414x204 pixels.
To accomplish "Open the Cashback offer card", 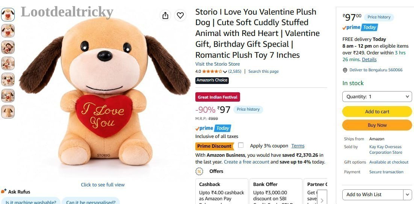I will point(222,191).
